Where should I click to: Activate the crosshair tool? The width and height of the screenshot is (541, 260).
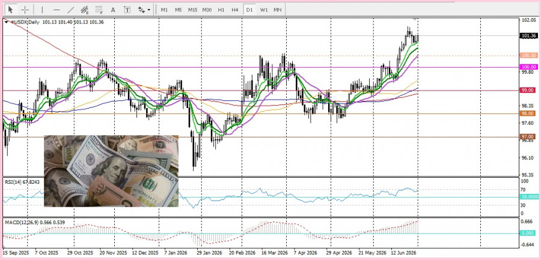point(25,10)
